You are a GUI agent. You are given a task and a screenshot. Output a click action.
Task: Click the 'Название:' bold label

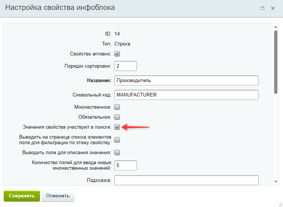pos(99,81)
